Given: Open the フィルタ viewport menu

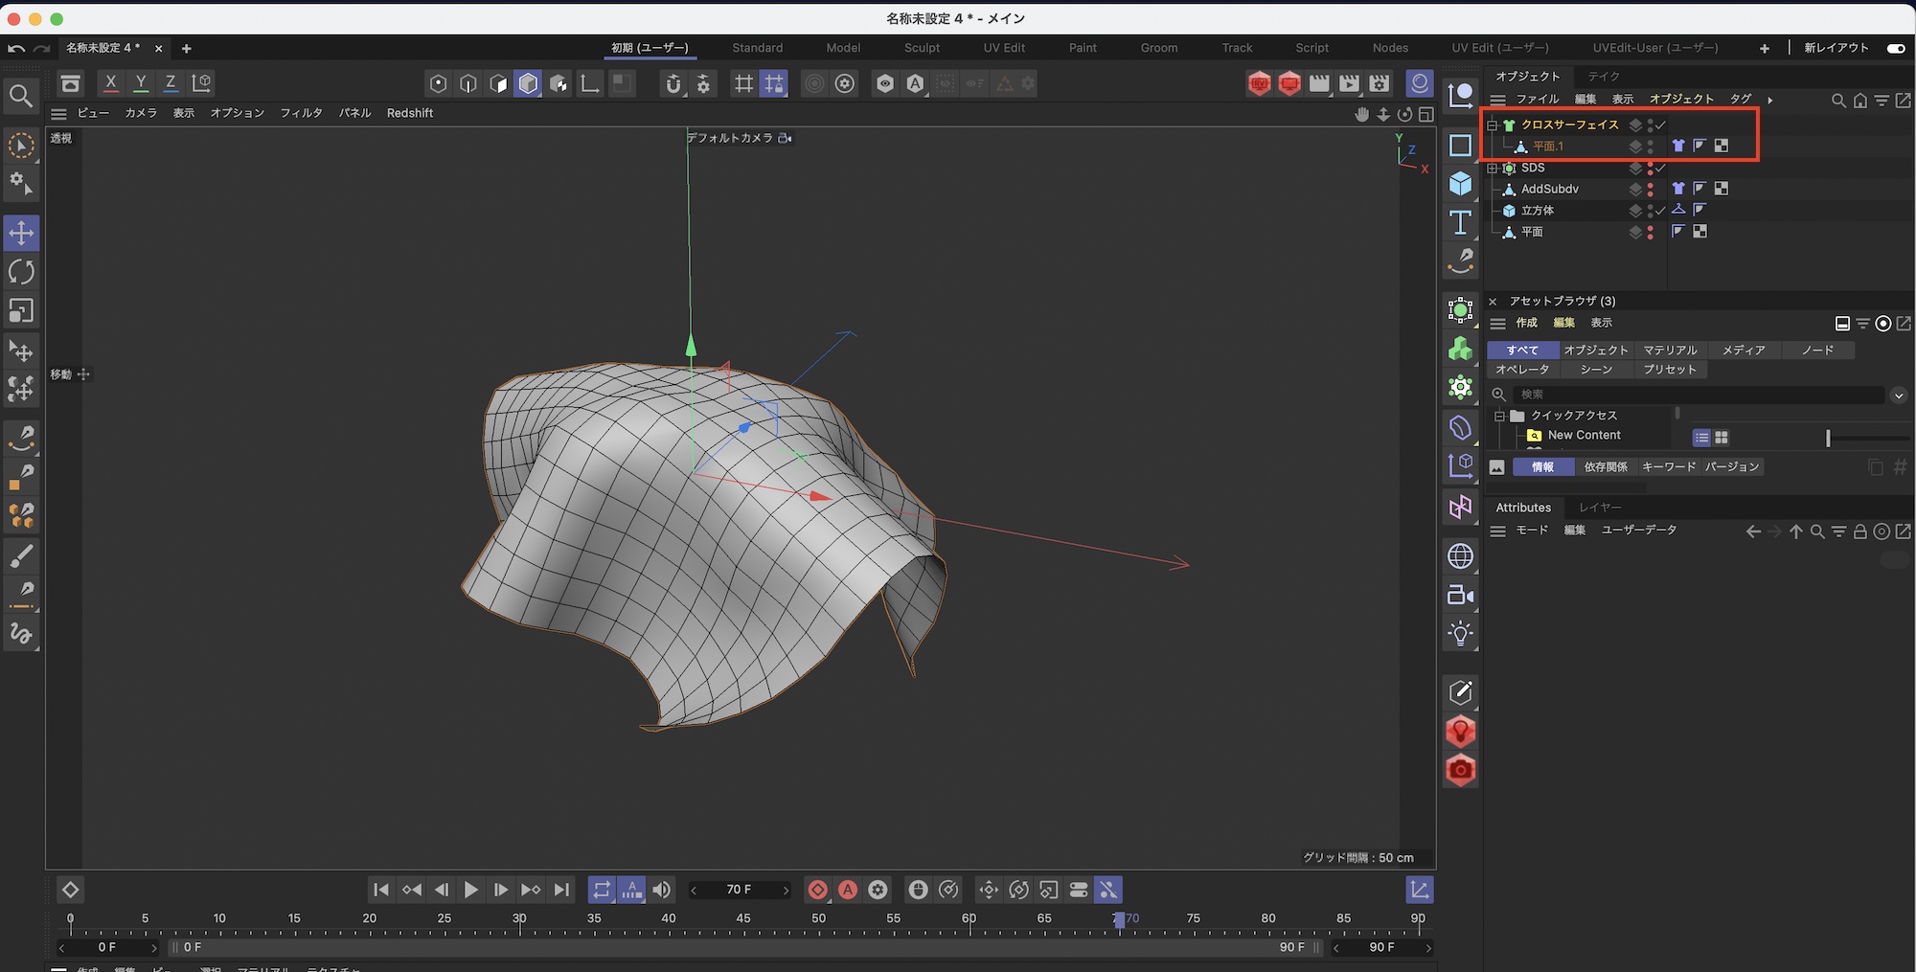Looking at the screenshot, I should [x=301, y=113].
